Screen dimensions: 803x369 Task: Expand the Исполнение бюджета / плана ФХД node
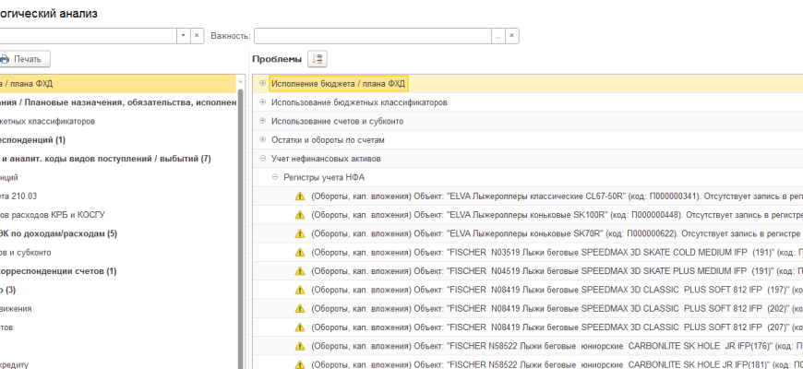[x=263, y=83]
